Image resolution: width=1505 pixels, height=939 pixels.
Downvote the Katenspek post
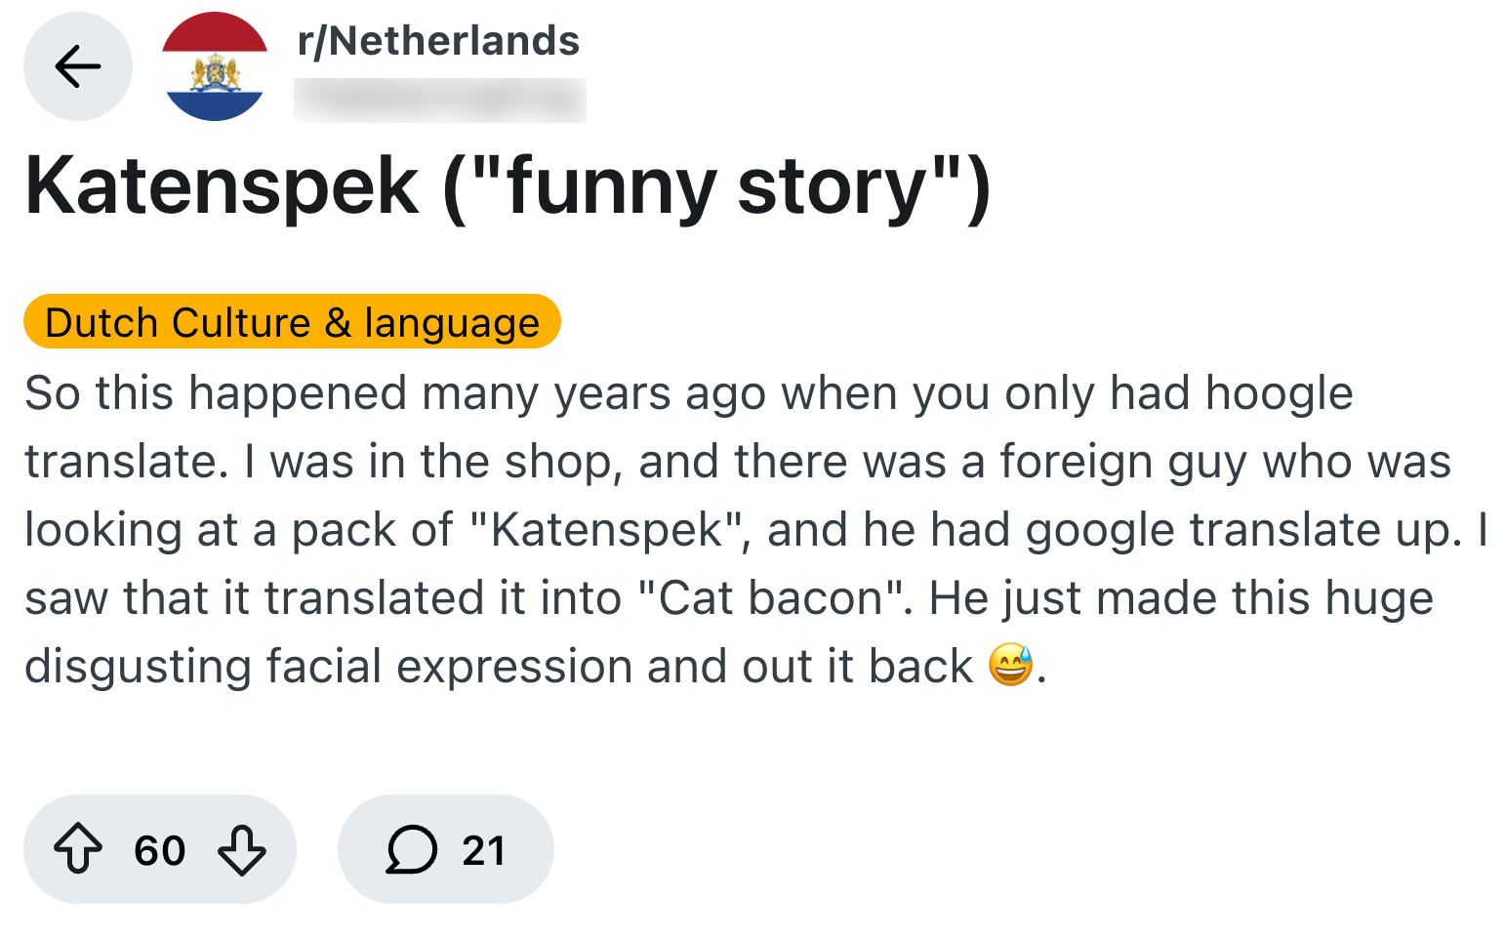[242, 849]
